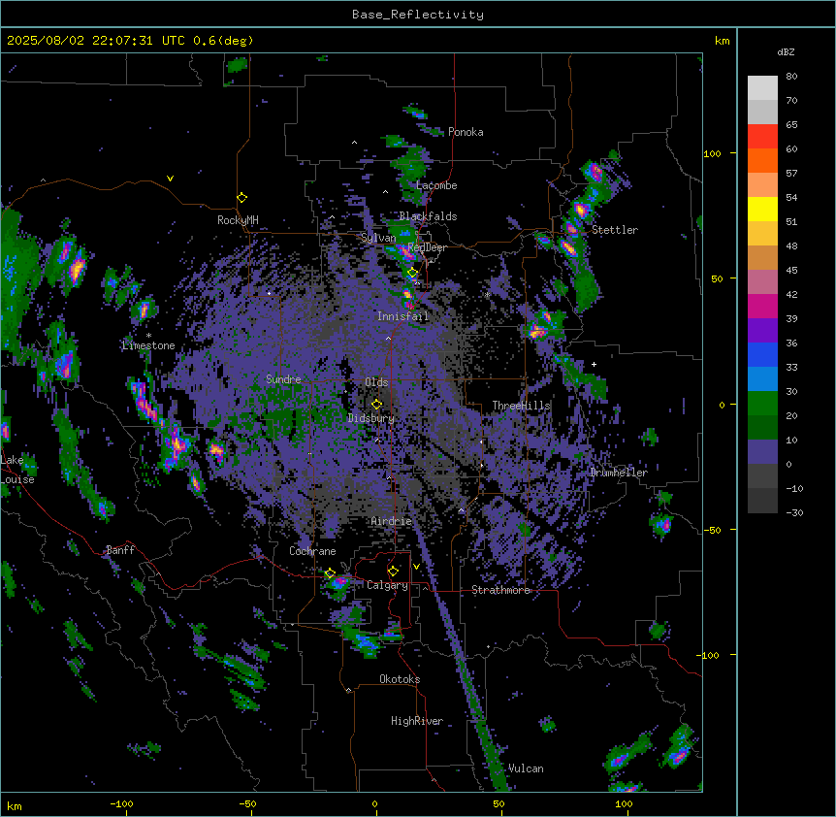Viewport: 836px width, 817px height.
Task: Click the Blackfalds city label
Action: pyautogui.click(x=428, y=216)
